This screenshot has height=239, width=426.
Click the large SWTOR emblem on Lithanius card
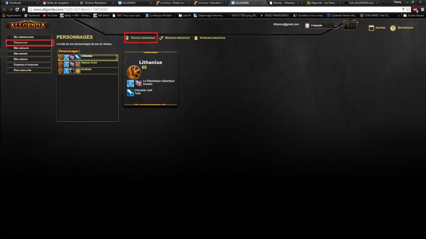coord(134,71)
